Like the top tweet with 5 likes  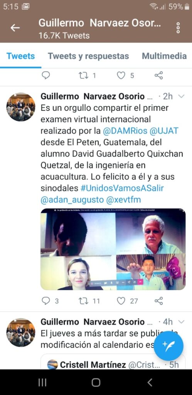pos(121,75)
